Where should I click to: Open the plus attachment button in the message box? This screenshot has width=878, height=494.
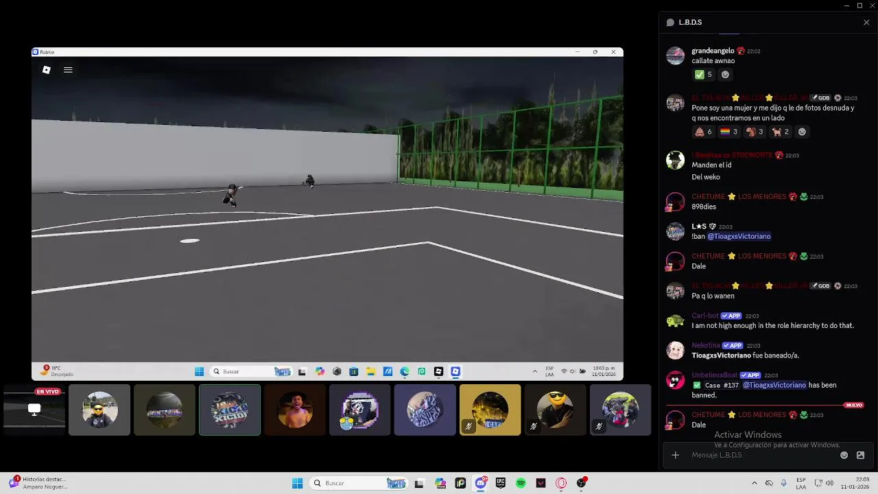[675, 455]
